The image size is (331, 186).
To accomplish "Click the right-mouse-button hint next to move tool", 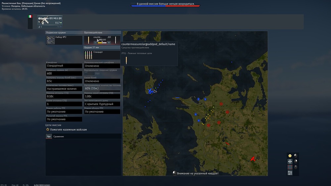I will [296, 162].
